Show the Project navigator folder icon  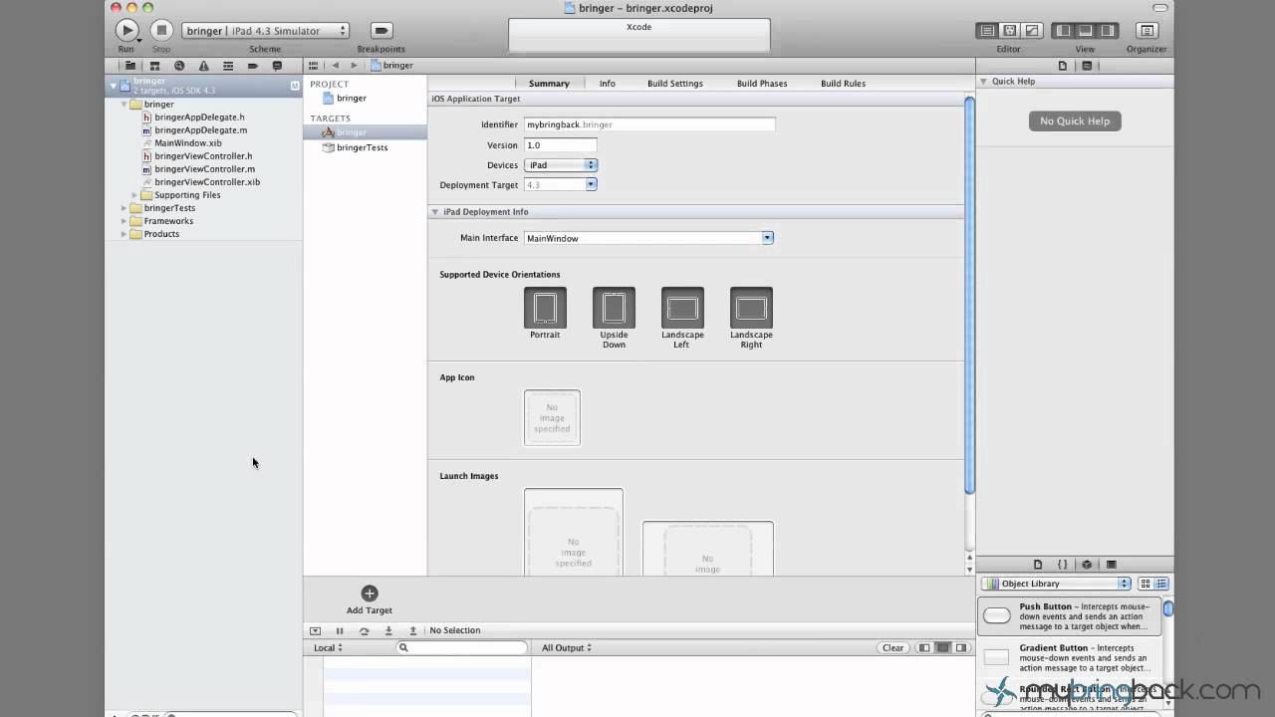pyautogui.click(x=129, y=66)
